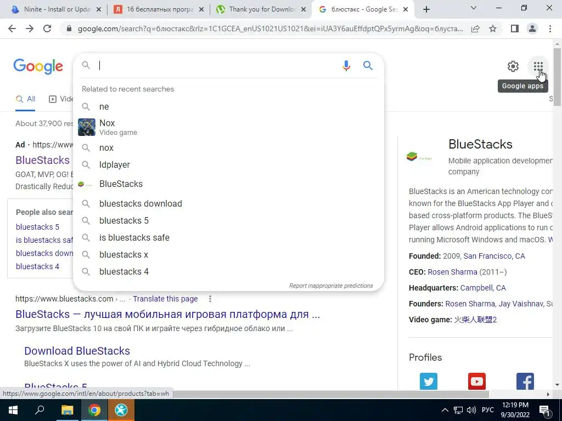The height and width of the screenshot is (421, 562).
Task: Toggle Chrome side panel icon
Action: 515,29
